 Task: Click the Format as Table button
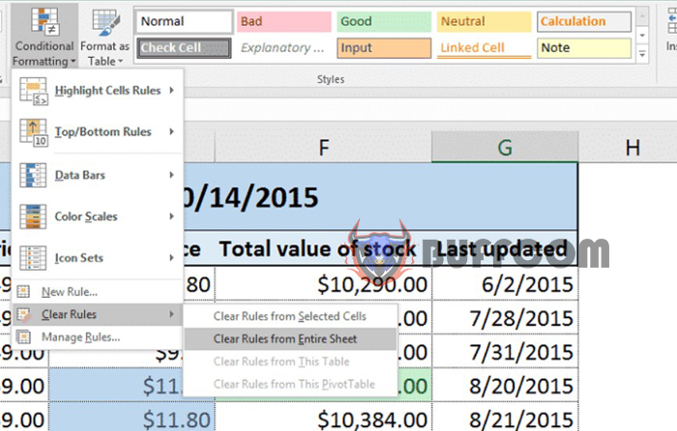[x=104, y=38]
